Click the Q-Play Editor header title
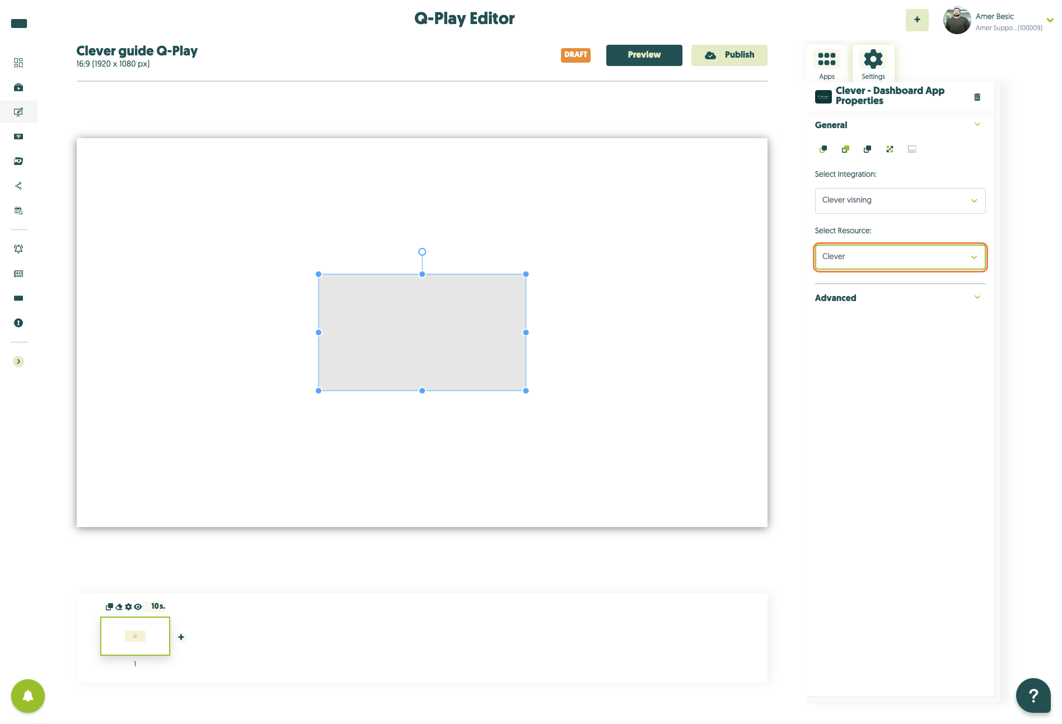 [465, 18]
